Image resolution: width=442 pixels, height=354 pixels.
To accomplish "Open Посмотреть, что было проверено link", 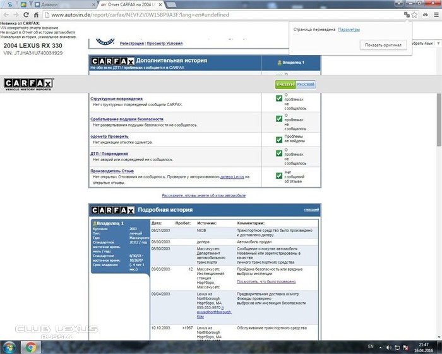I will pyautogui.click(x=266, y=282).
